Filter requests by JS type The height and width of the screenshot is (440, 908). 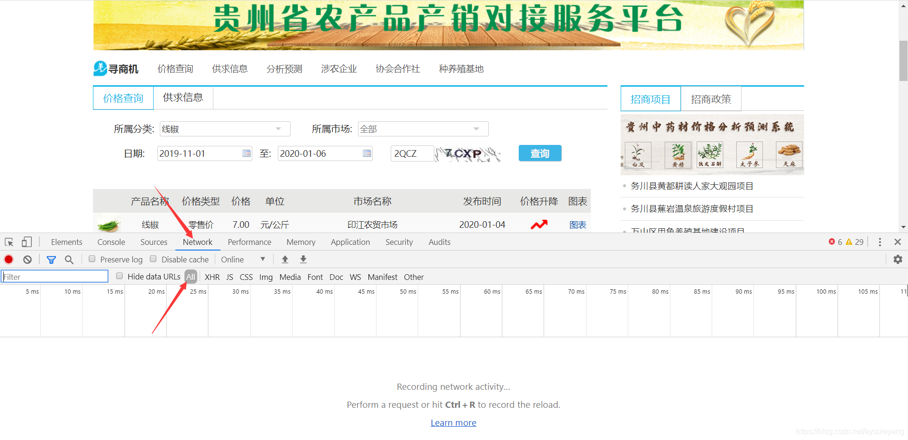point(229,277)
